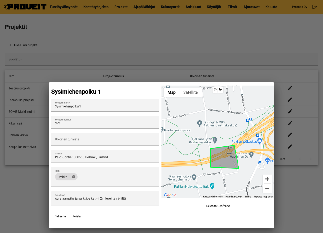The image size is (323, 233).
Task: Click the Testausprojekti row name
Action: click(19, 88)
